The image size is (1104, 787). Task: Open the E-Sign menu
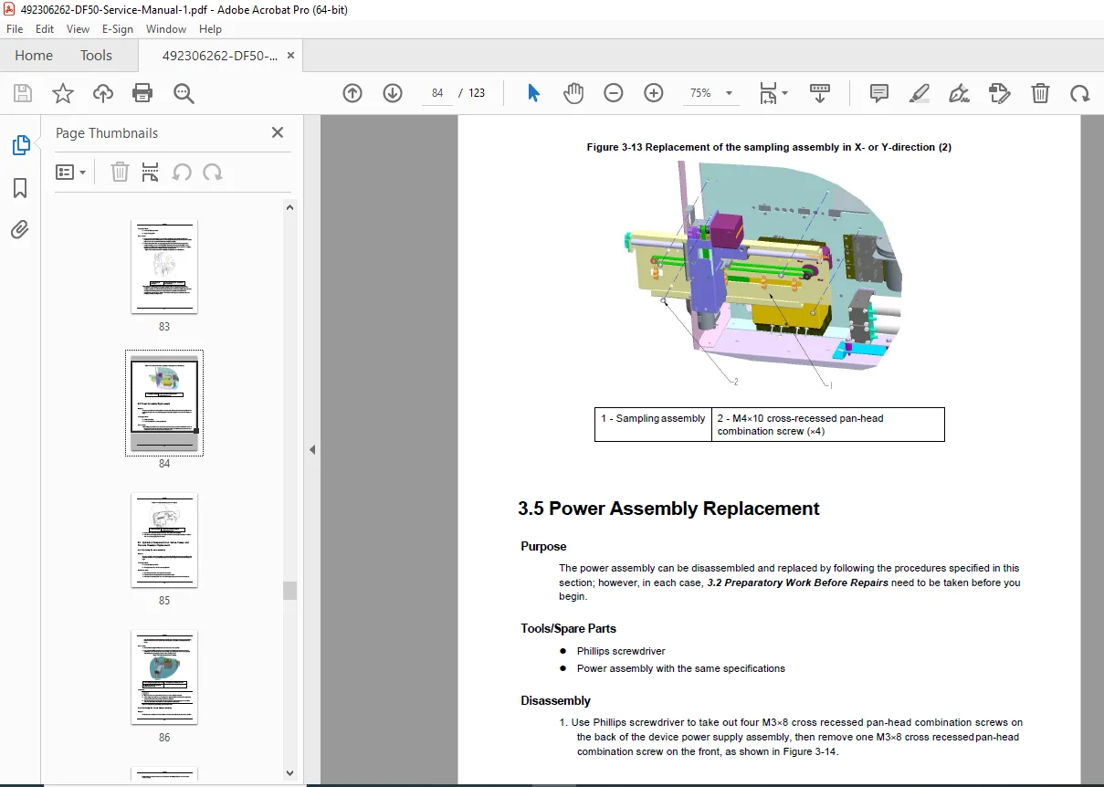(x=118, y=29)
